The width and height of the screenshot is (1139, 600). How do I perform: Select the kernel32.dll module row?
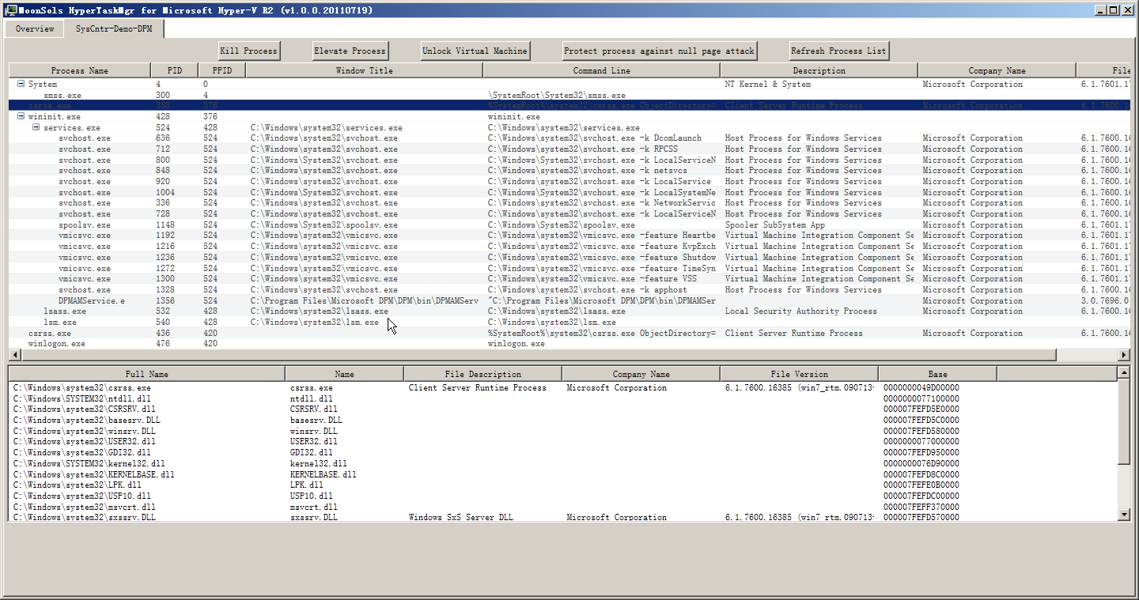[563, 463]
